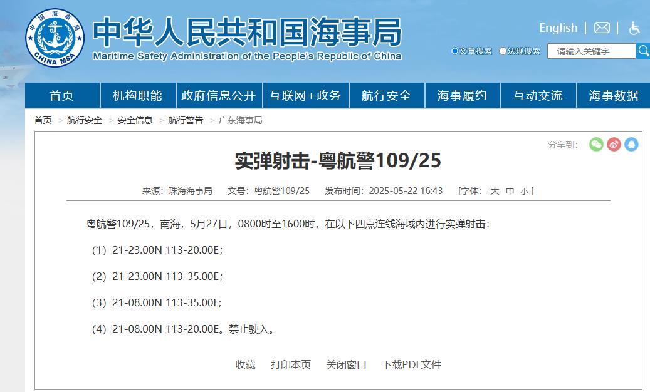
Task: Share the notice to Weibo
Action: click(x=614, y=145)
